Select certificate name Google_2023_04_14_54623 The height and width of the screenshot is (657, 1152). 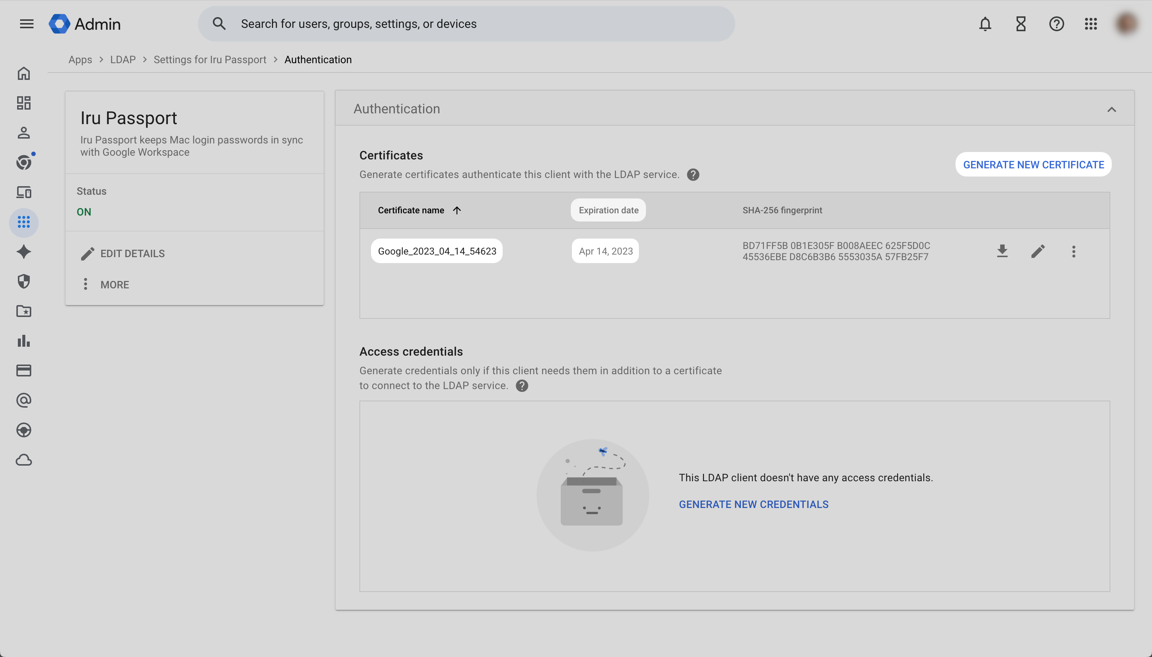click(x=437, y=251)
